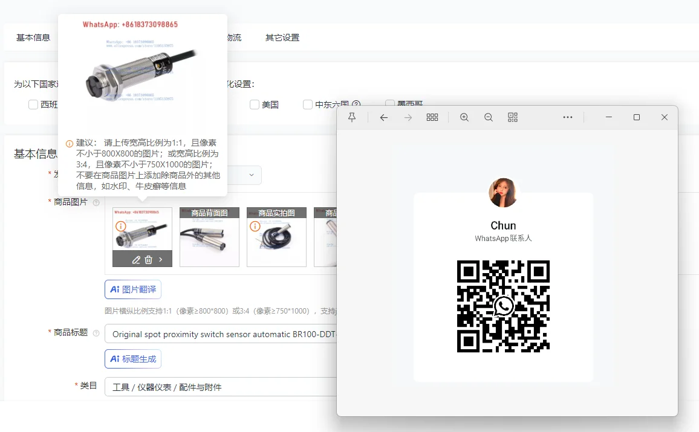Click the 商品标题 field label

[70, 333]
